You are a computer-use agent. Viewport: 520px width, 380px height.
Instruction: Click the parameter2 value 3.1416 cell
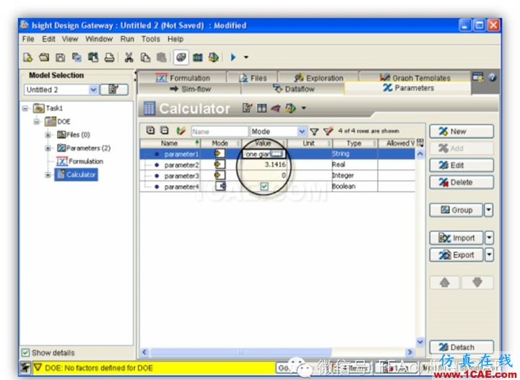264,165
